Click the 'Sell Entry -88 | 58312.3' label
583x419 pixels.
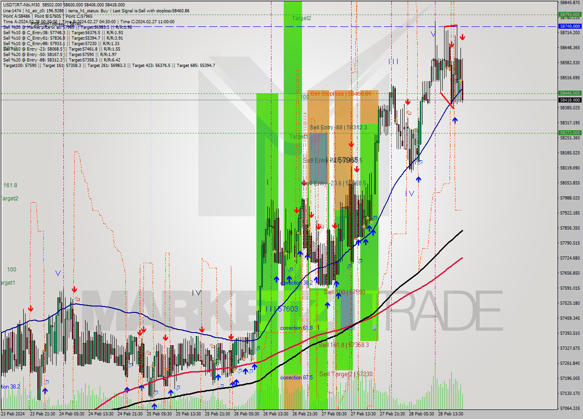click(x=338, y=128)
